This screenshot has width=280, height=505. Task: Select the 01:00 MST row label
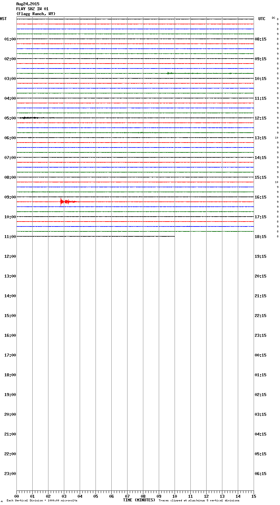pyautogui.click(x=10, y=39)
